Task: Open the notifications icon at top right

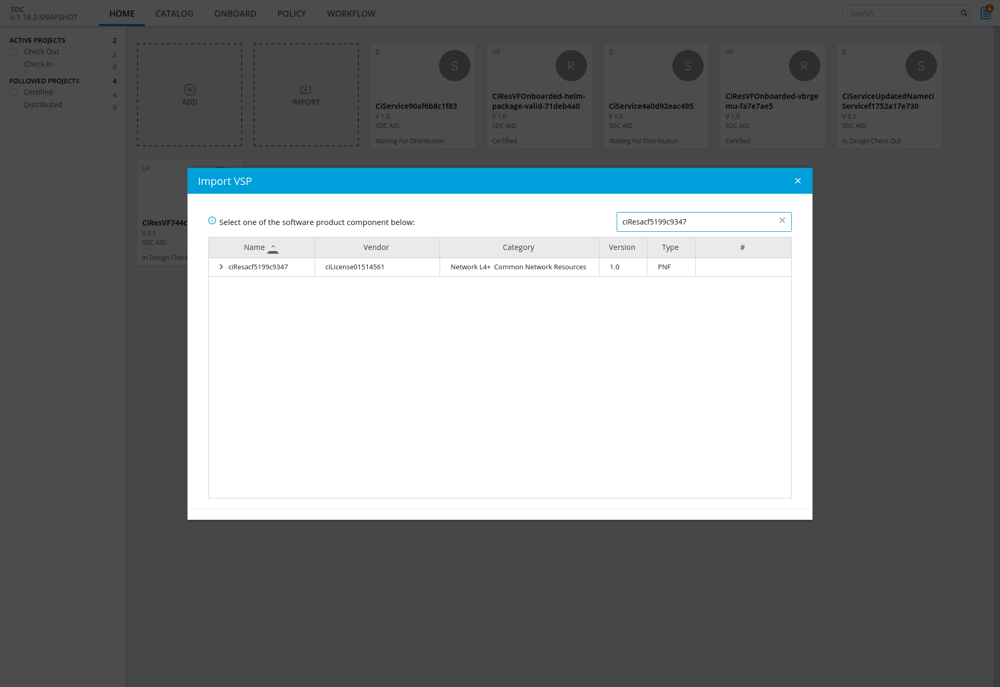Action: tap(985, 13)
